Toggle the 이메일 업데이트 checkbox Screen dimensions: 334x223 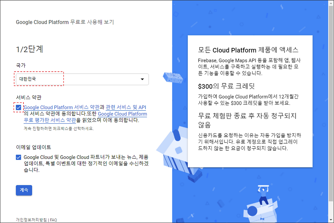pos(19,157)
